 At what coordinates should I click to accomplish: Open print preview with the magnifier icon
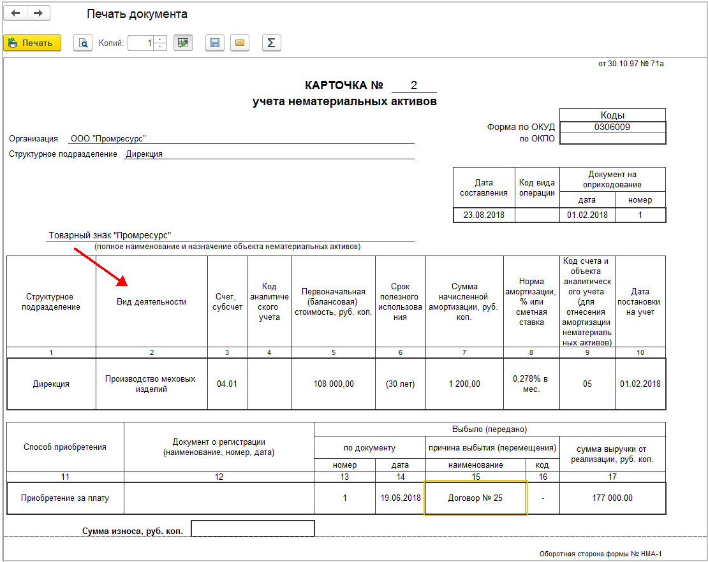(x=83, y=43)
